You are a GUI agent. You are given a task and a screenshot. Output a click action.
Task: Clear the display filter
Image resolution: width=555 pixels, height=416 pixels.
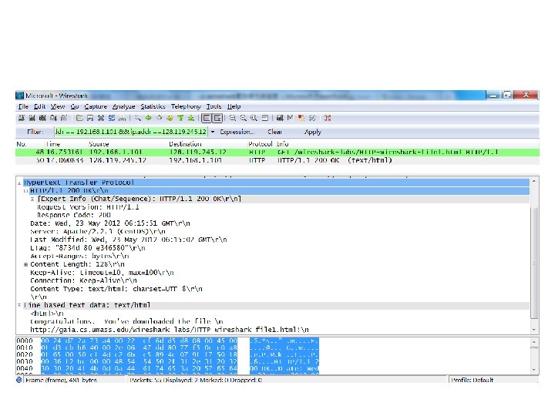[274, 132]
